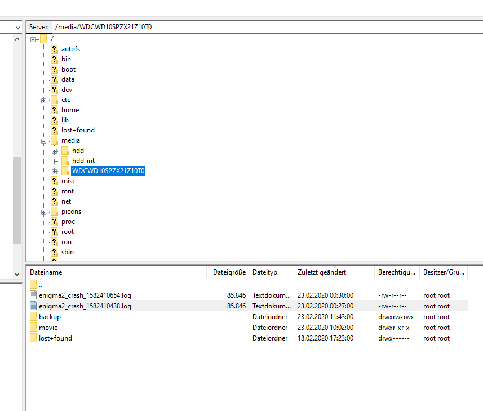Click the unknown-folder icon beside autofs
Viewport: 483px width, 411px height.
(54, 49)
